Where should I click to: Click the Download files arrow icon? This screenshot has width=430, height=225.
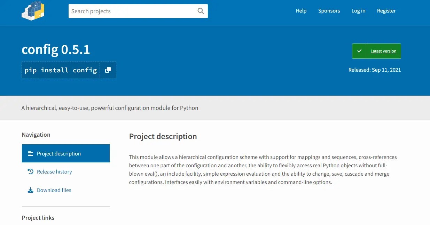coord(31,190)
